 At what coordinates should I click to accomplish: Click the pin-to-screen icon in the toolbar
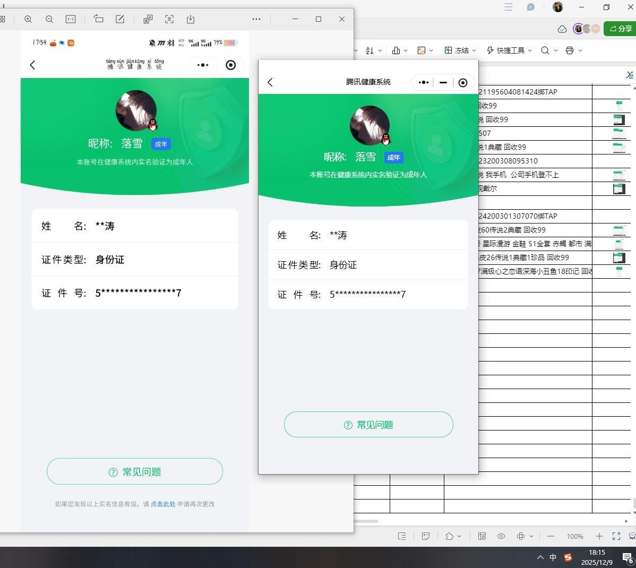tap(169, 19)
